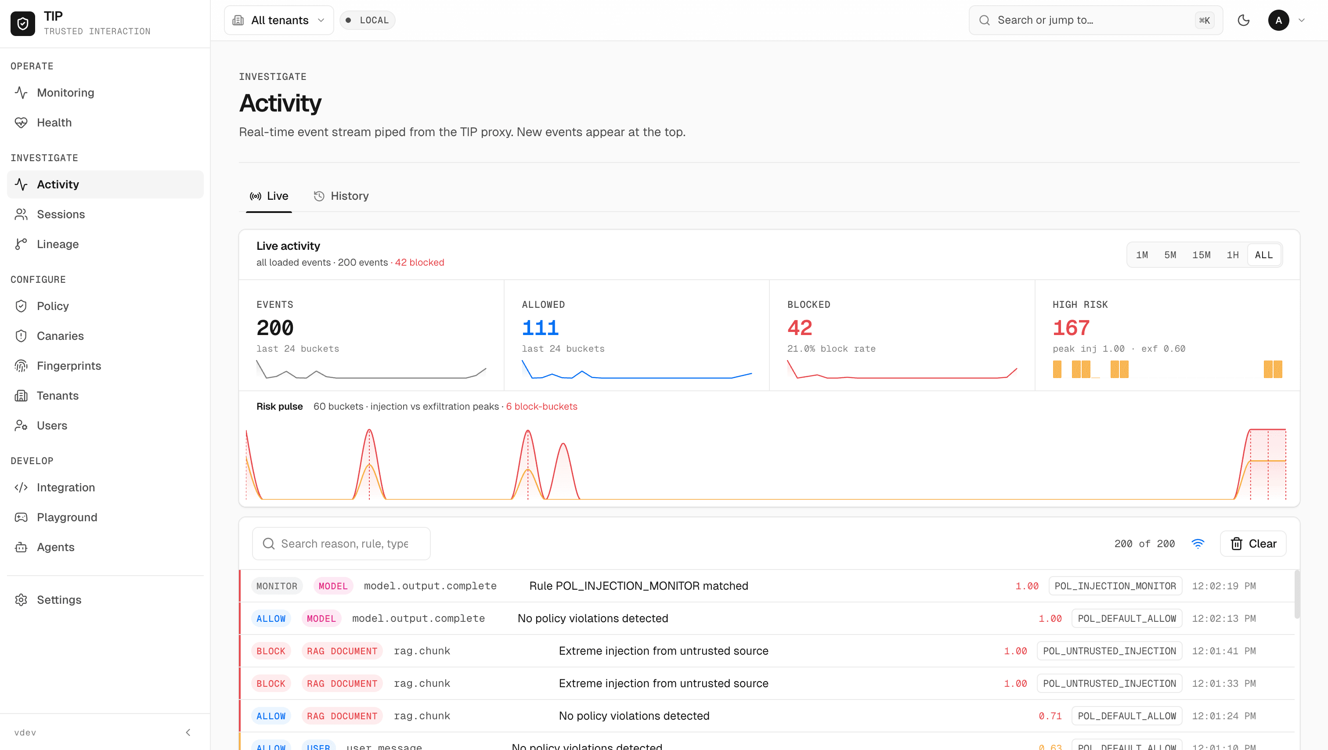This screenshot has width=1328, height=750.
Task: Open the Users management page
Action: pyautogui.click(x=105, y=426)
